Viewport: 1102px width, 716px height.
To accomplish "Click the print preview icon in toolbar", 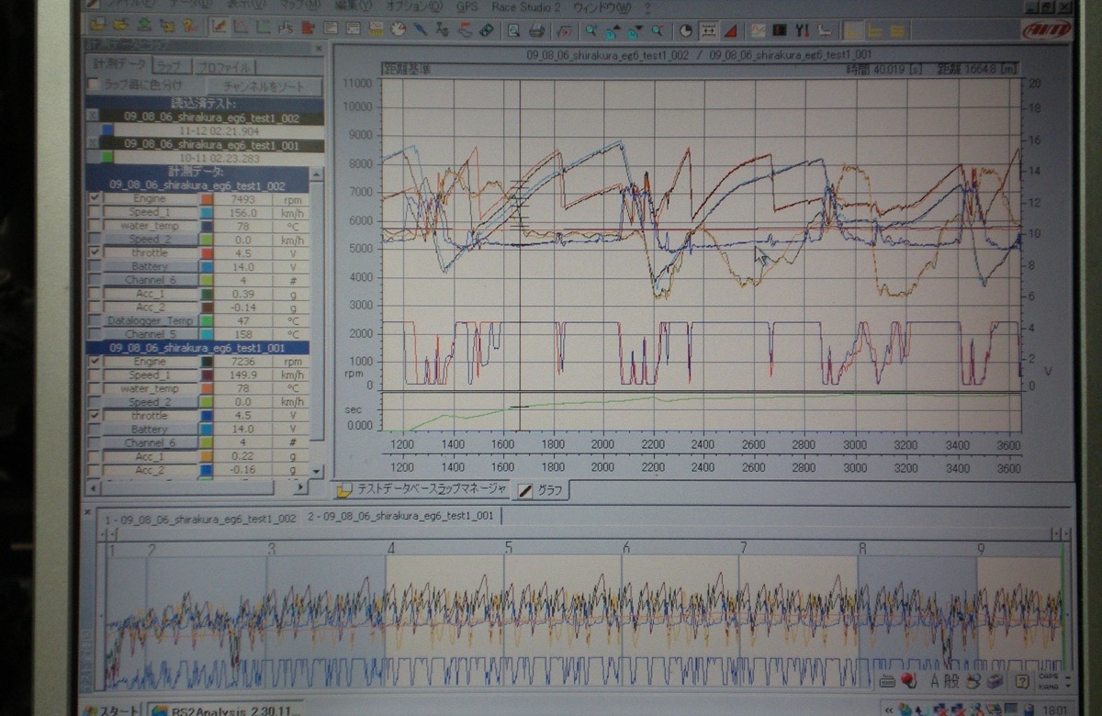I will pos(514,29).
